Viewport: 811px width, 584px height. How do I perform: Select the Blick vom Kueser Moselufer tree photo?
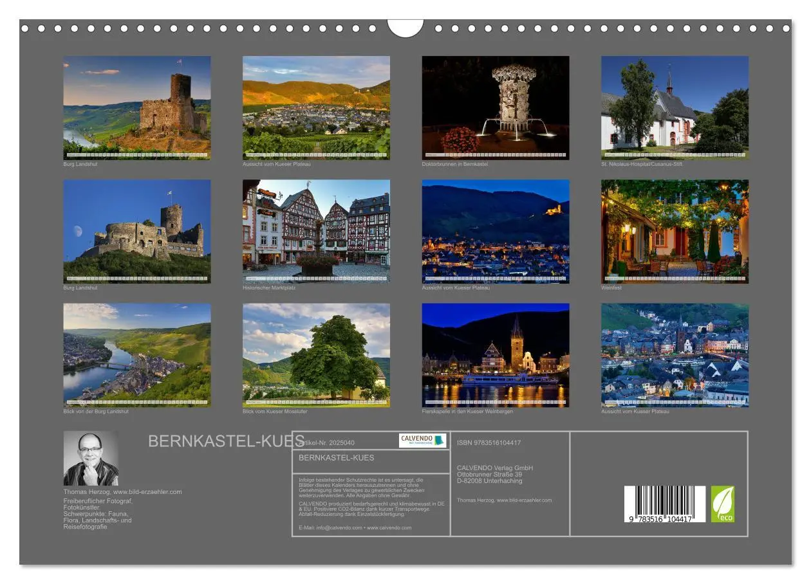tap(316, 355)
